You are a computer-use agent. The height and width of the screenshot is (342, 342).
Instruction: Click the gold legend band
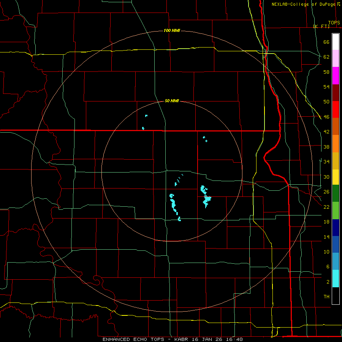click(x=336, y=161)
